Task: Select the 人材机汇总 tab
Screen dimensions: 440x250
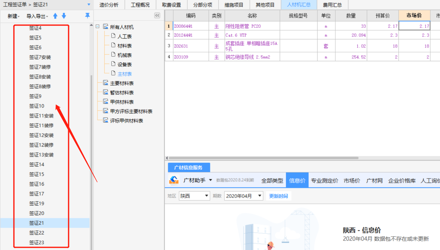Action: click(299, 5)
